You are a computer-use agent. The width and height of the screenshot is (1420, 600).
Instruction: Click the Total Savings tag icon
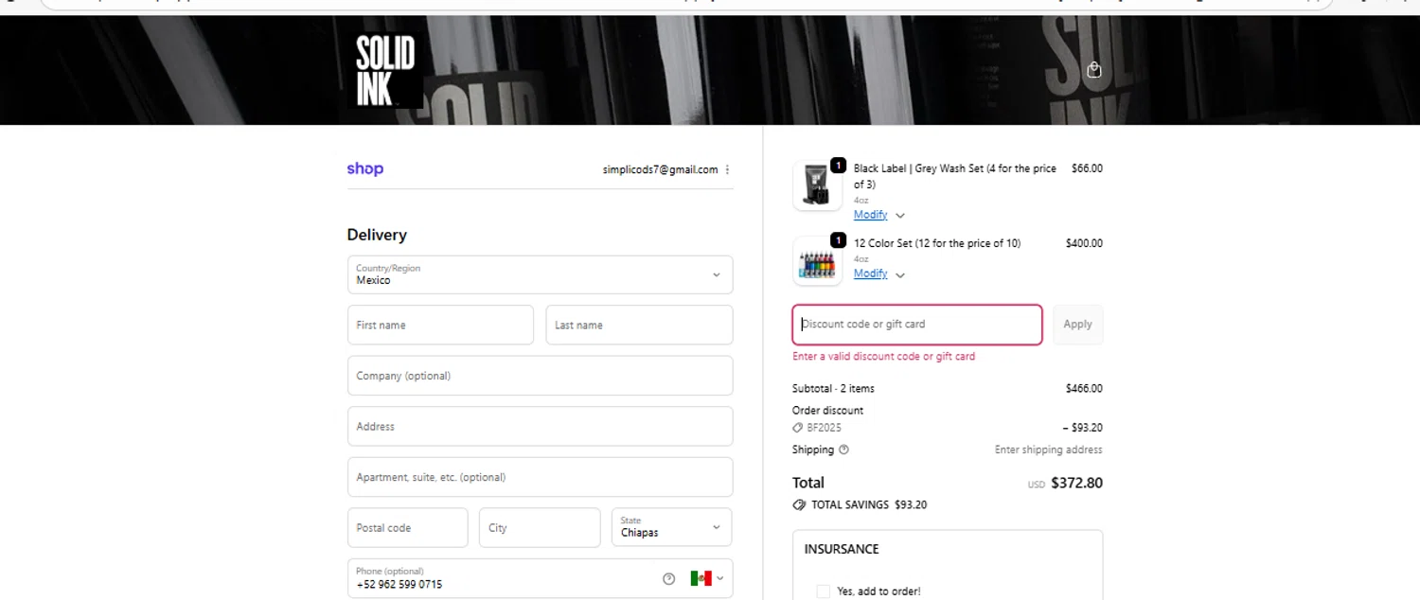[x=800, y=505]
